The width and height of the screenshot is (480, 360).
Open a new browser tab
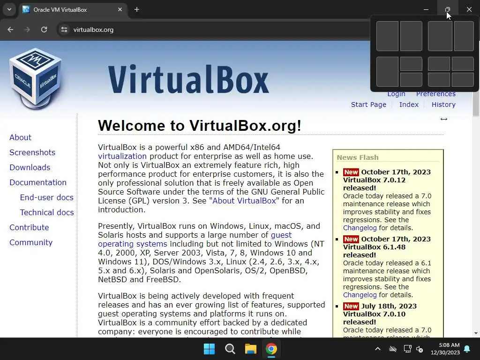coord(137,9)
